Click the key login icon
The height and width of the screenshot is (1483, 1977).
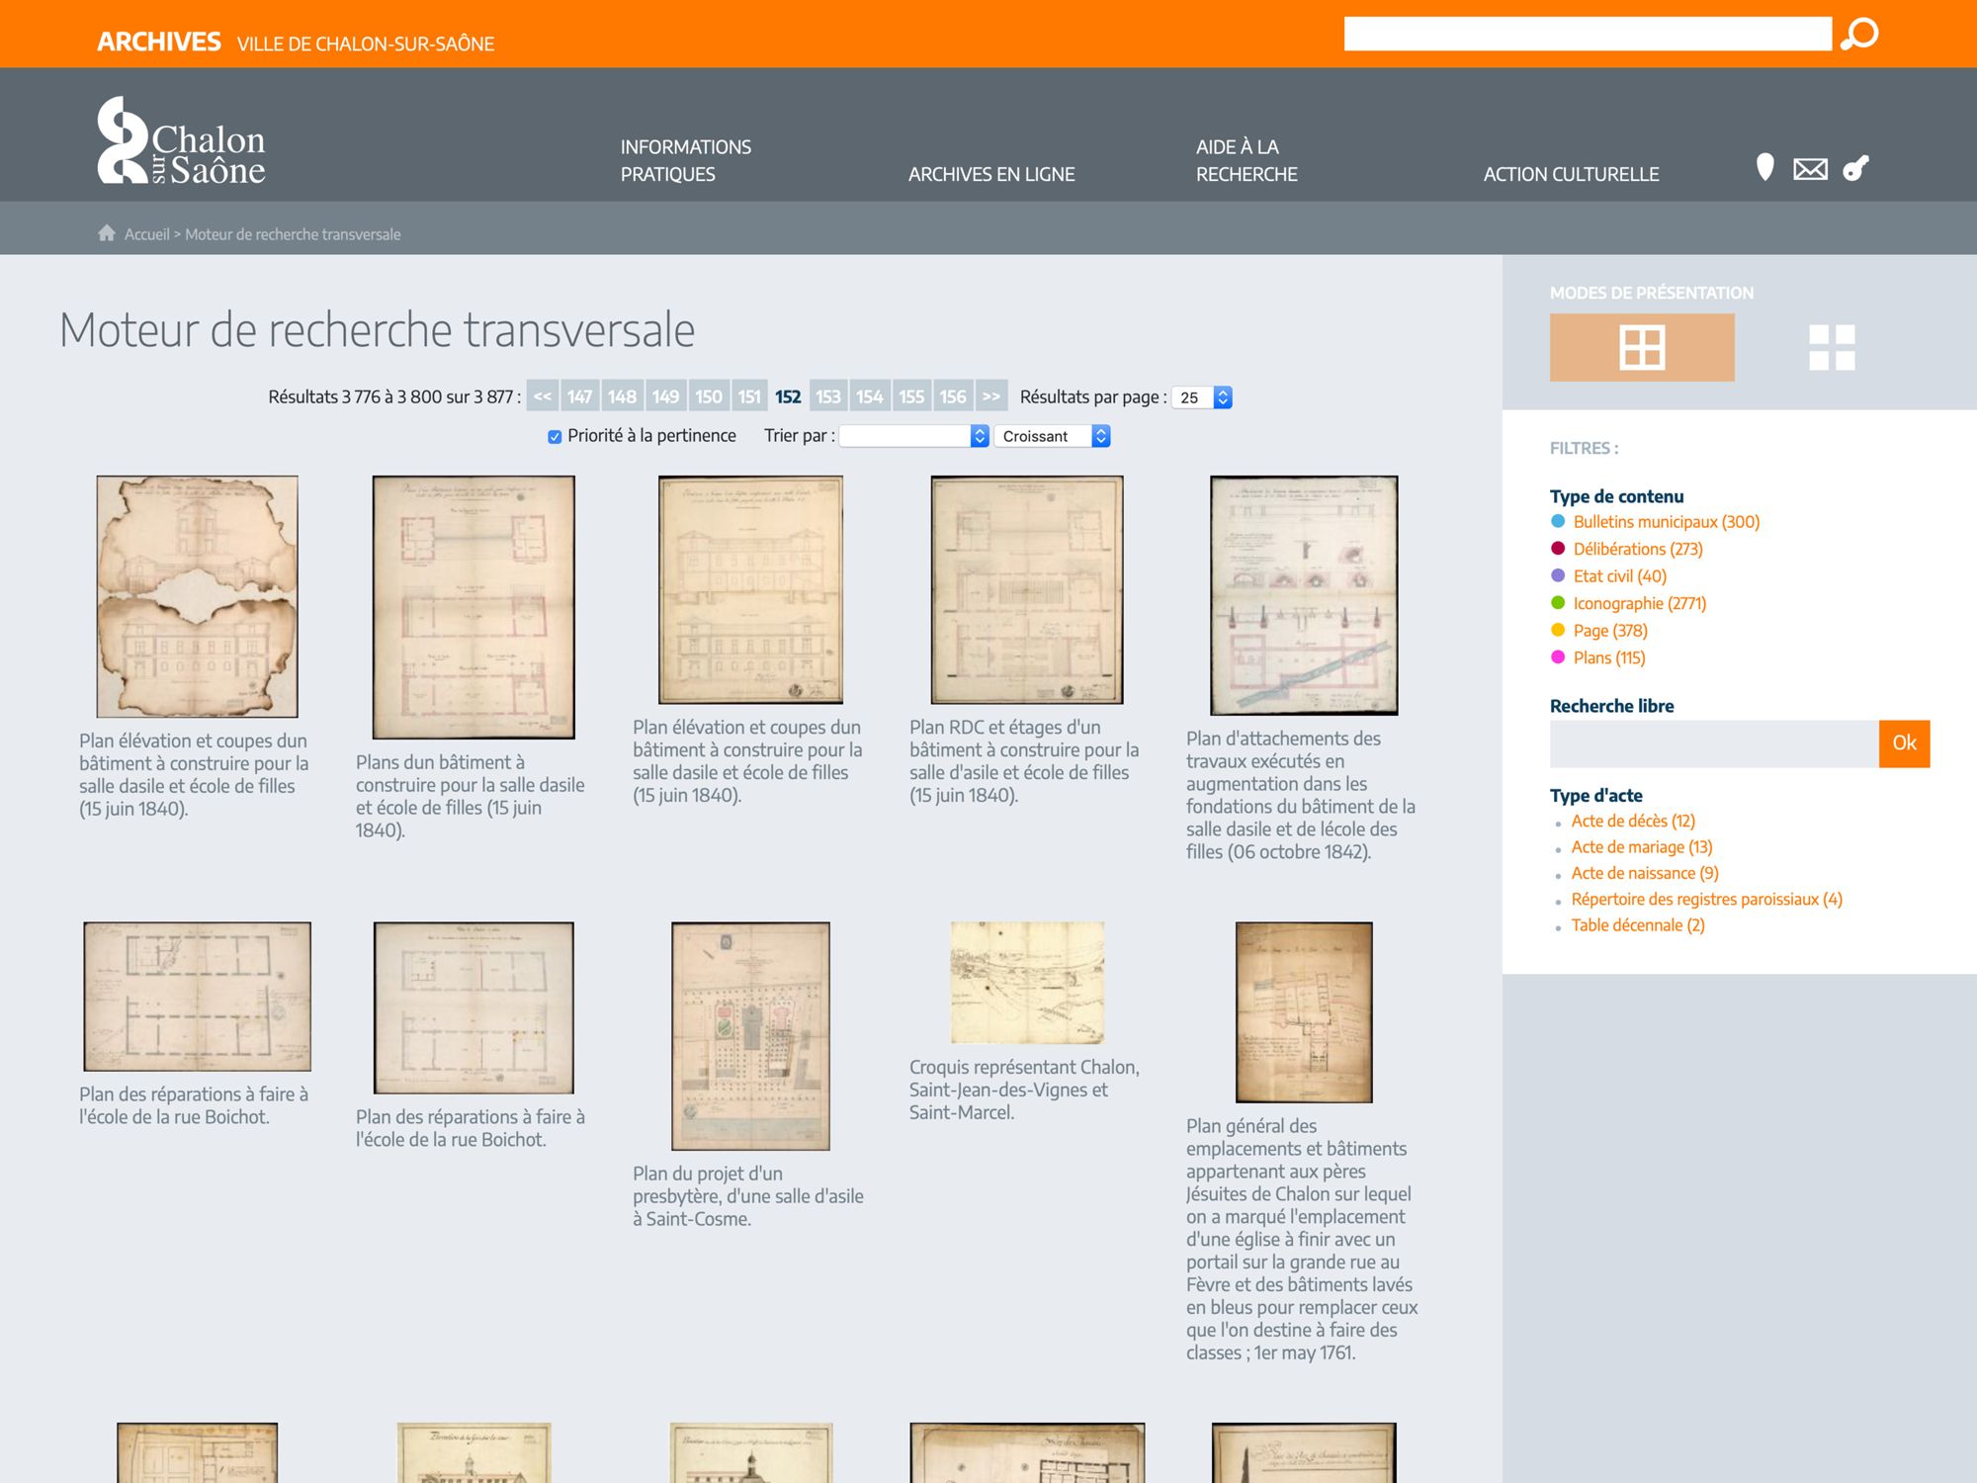click(1855, 168)
